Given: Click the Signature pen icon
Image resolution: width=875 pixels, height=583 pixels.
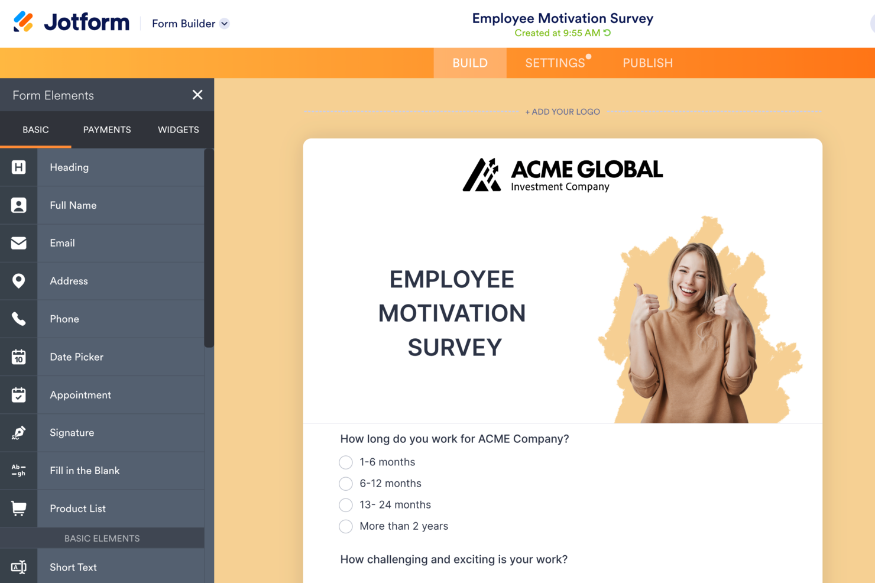Looking at the screenshot, I should (x=18, y=433).
